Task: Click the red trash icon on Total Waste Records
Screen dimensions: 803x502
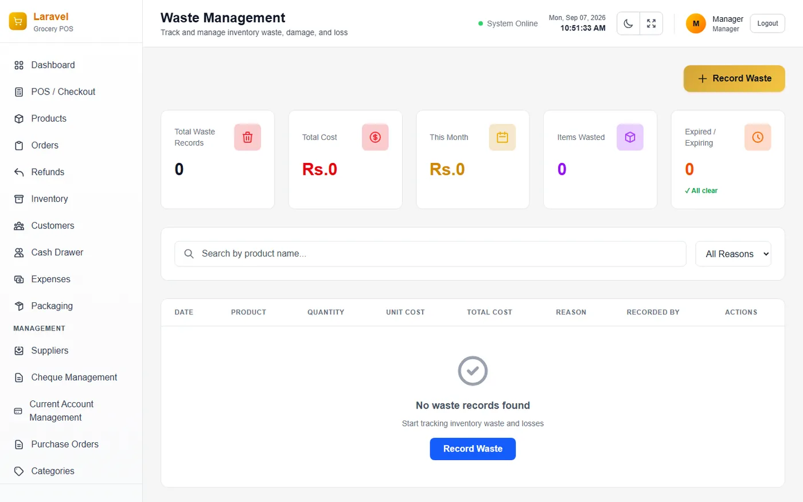Action: (x=248, y=138)
